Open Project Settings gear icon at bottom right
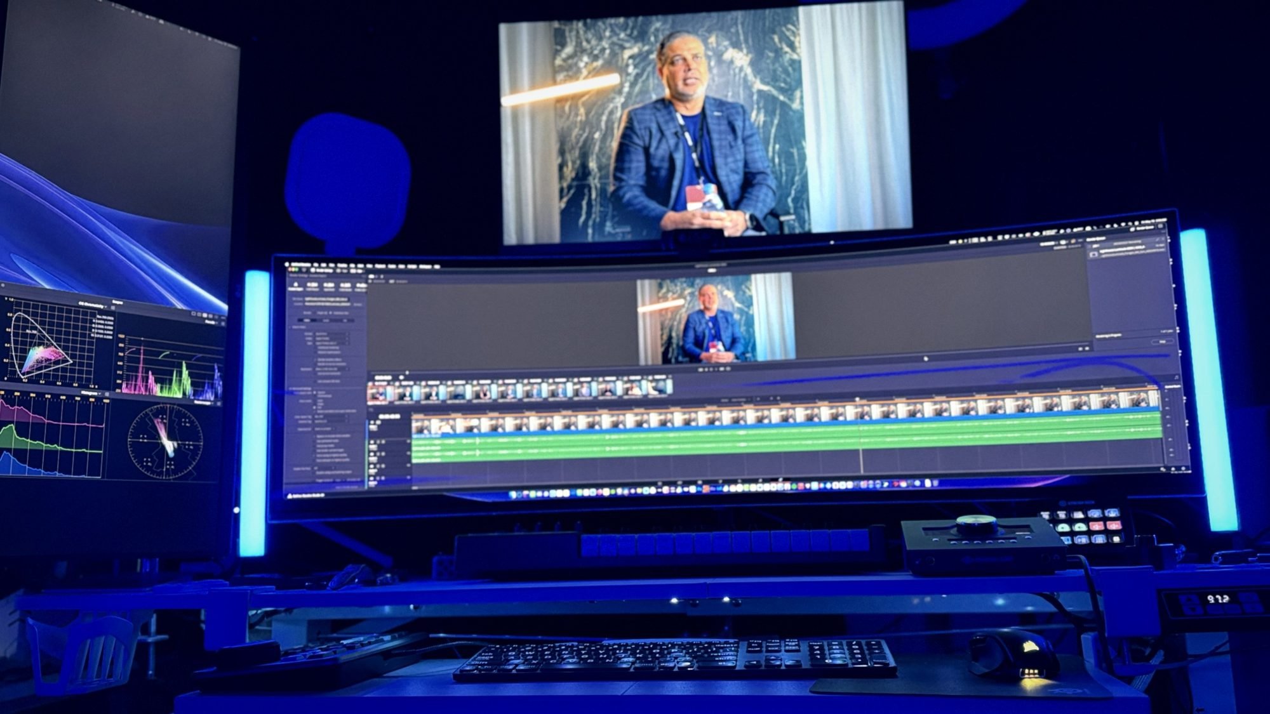Screen dimensions: 1270x714 [1184, 468]
